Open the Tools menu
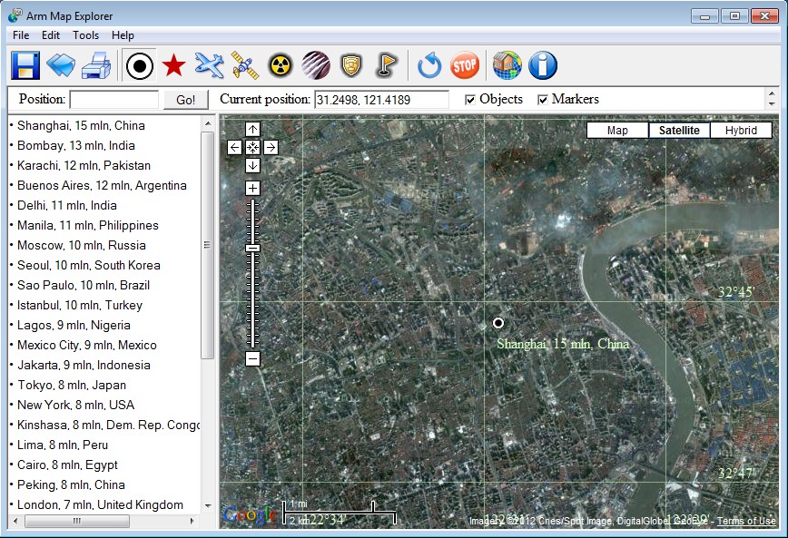788x538 pixels. [85, 35]
